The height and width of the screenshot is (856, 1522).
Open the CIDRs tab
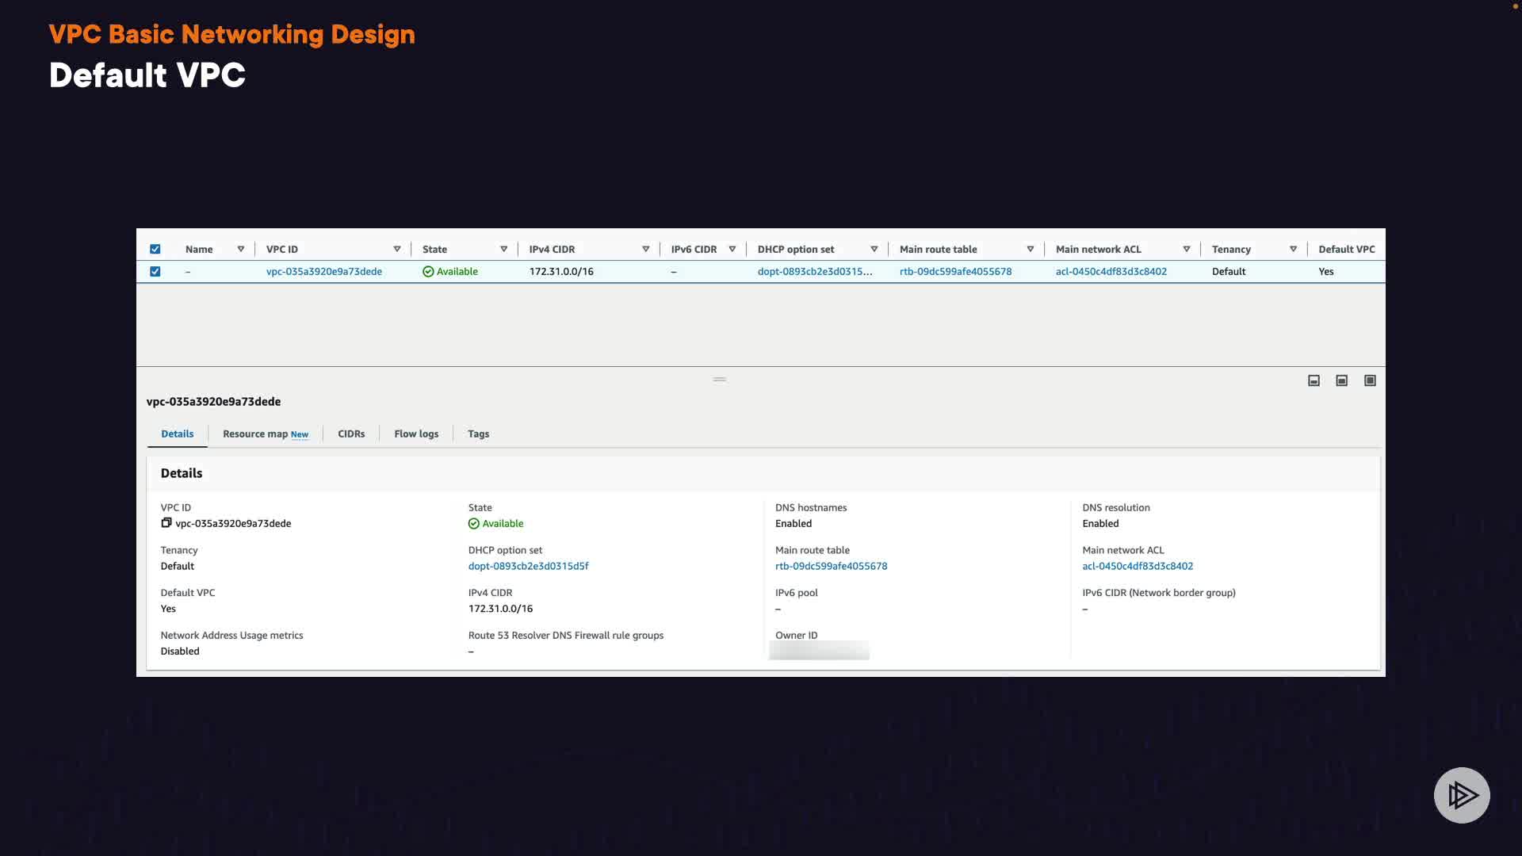click(x=351, y=434)
